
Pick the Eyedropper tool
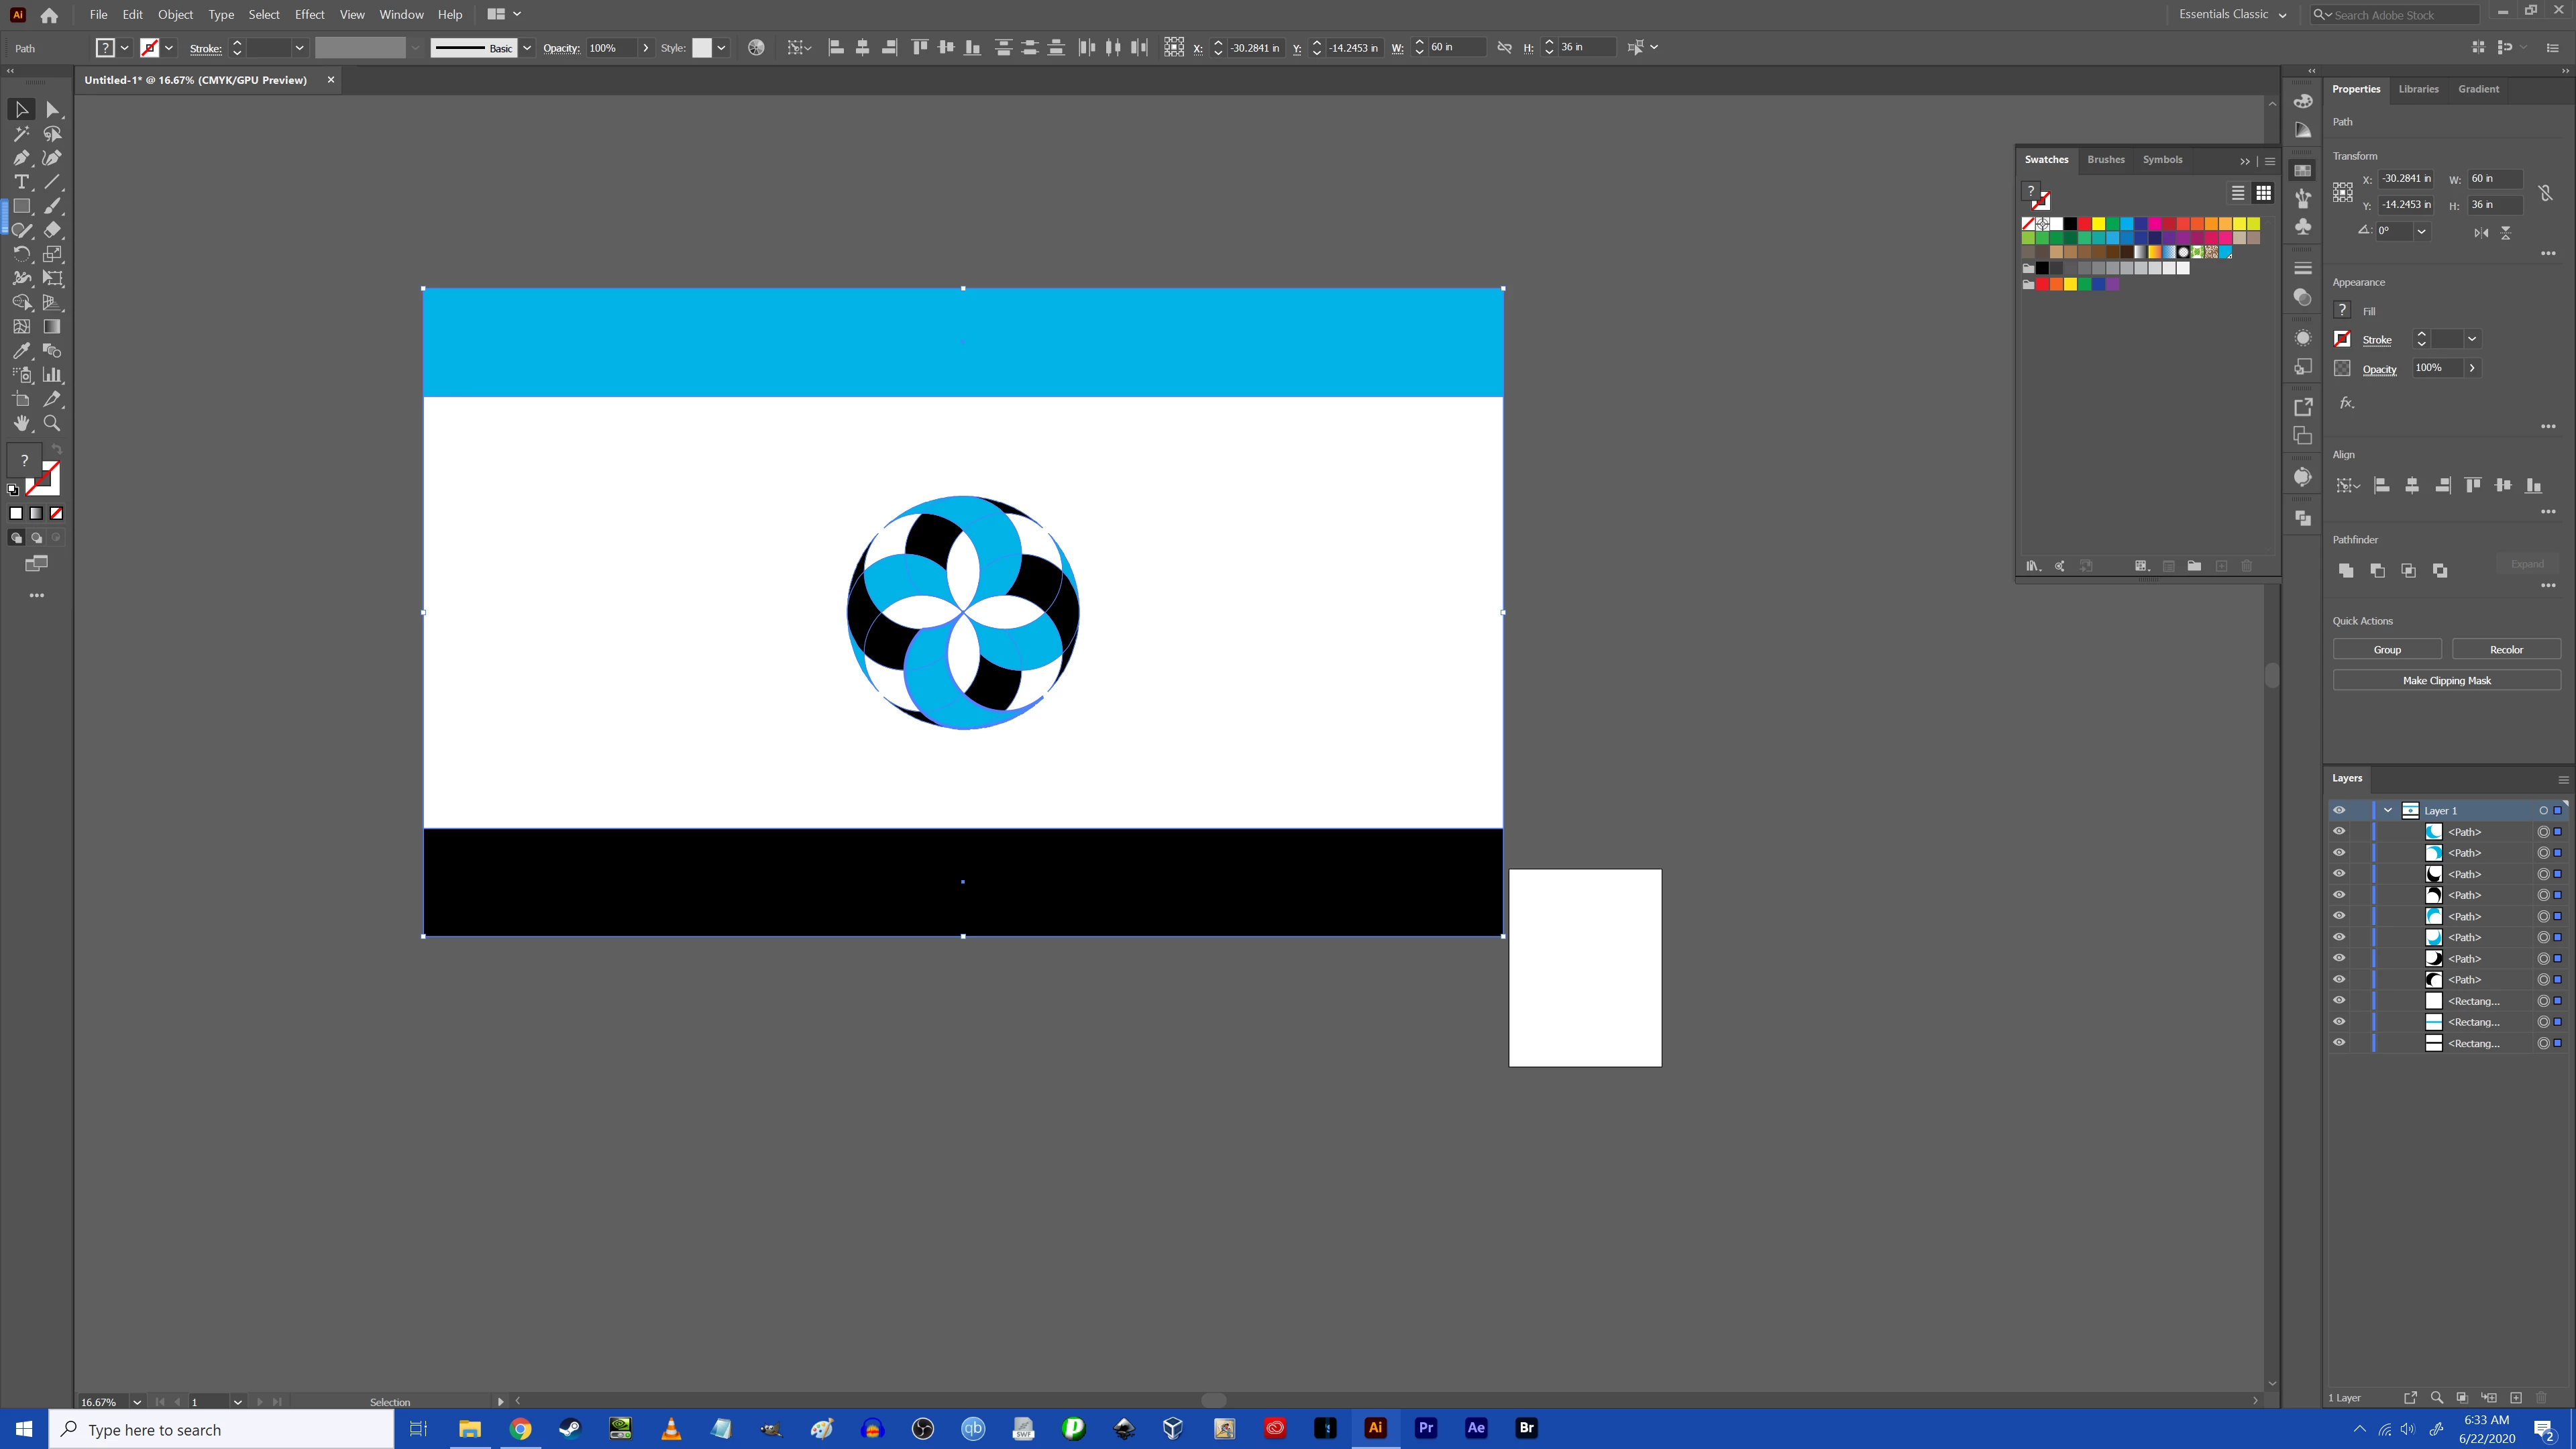[21, 351]
